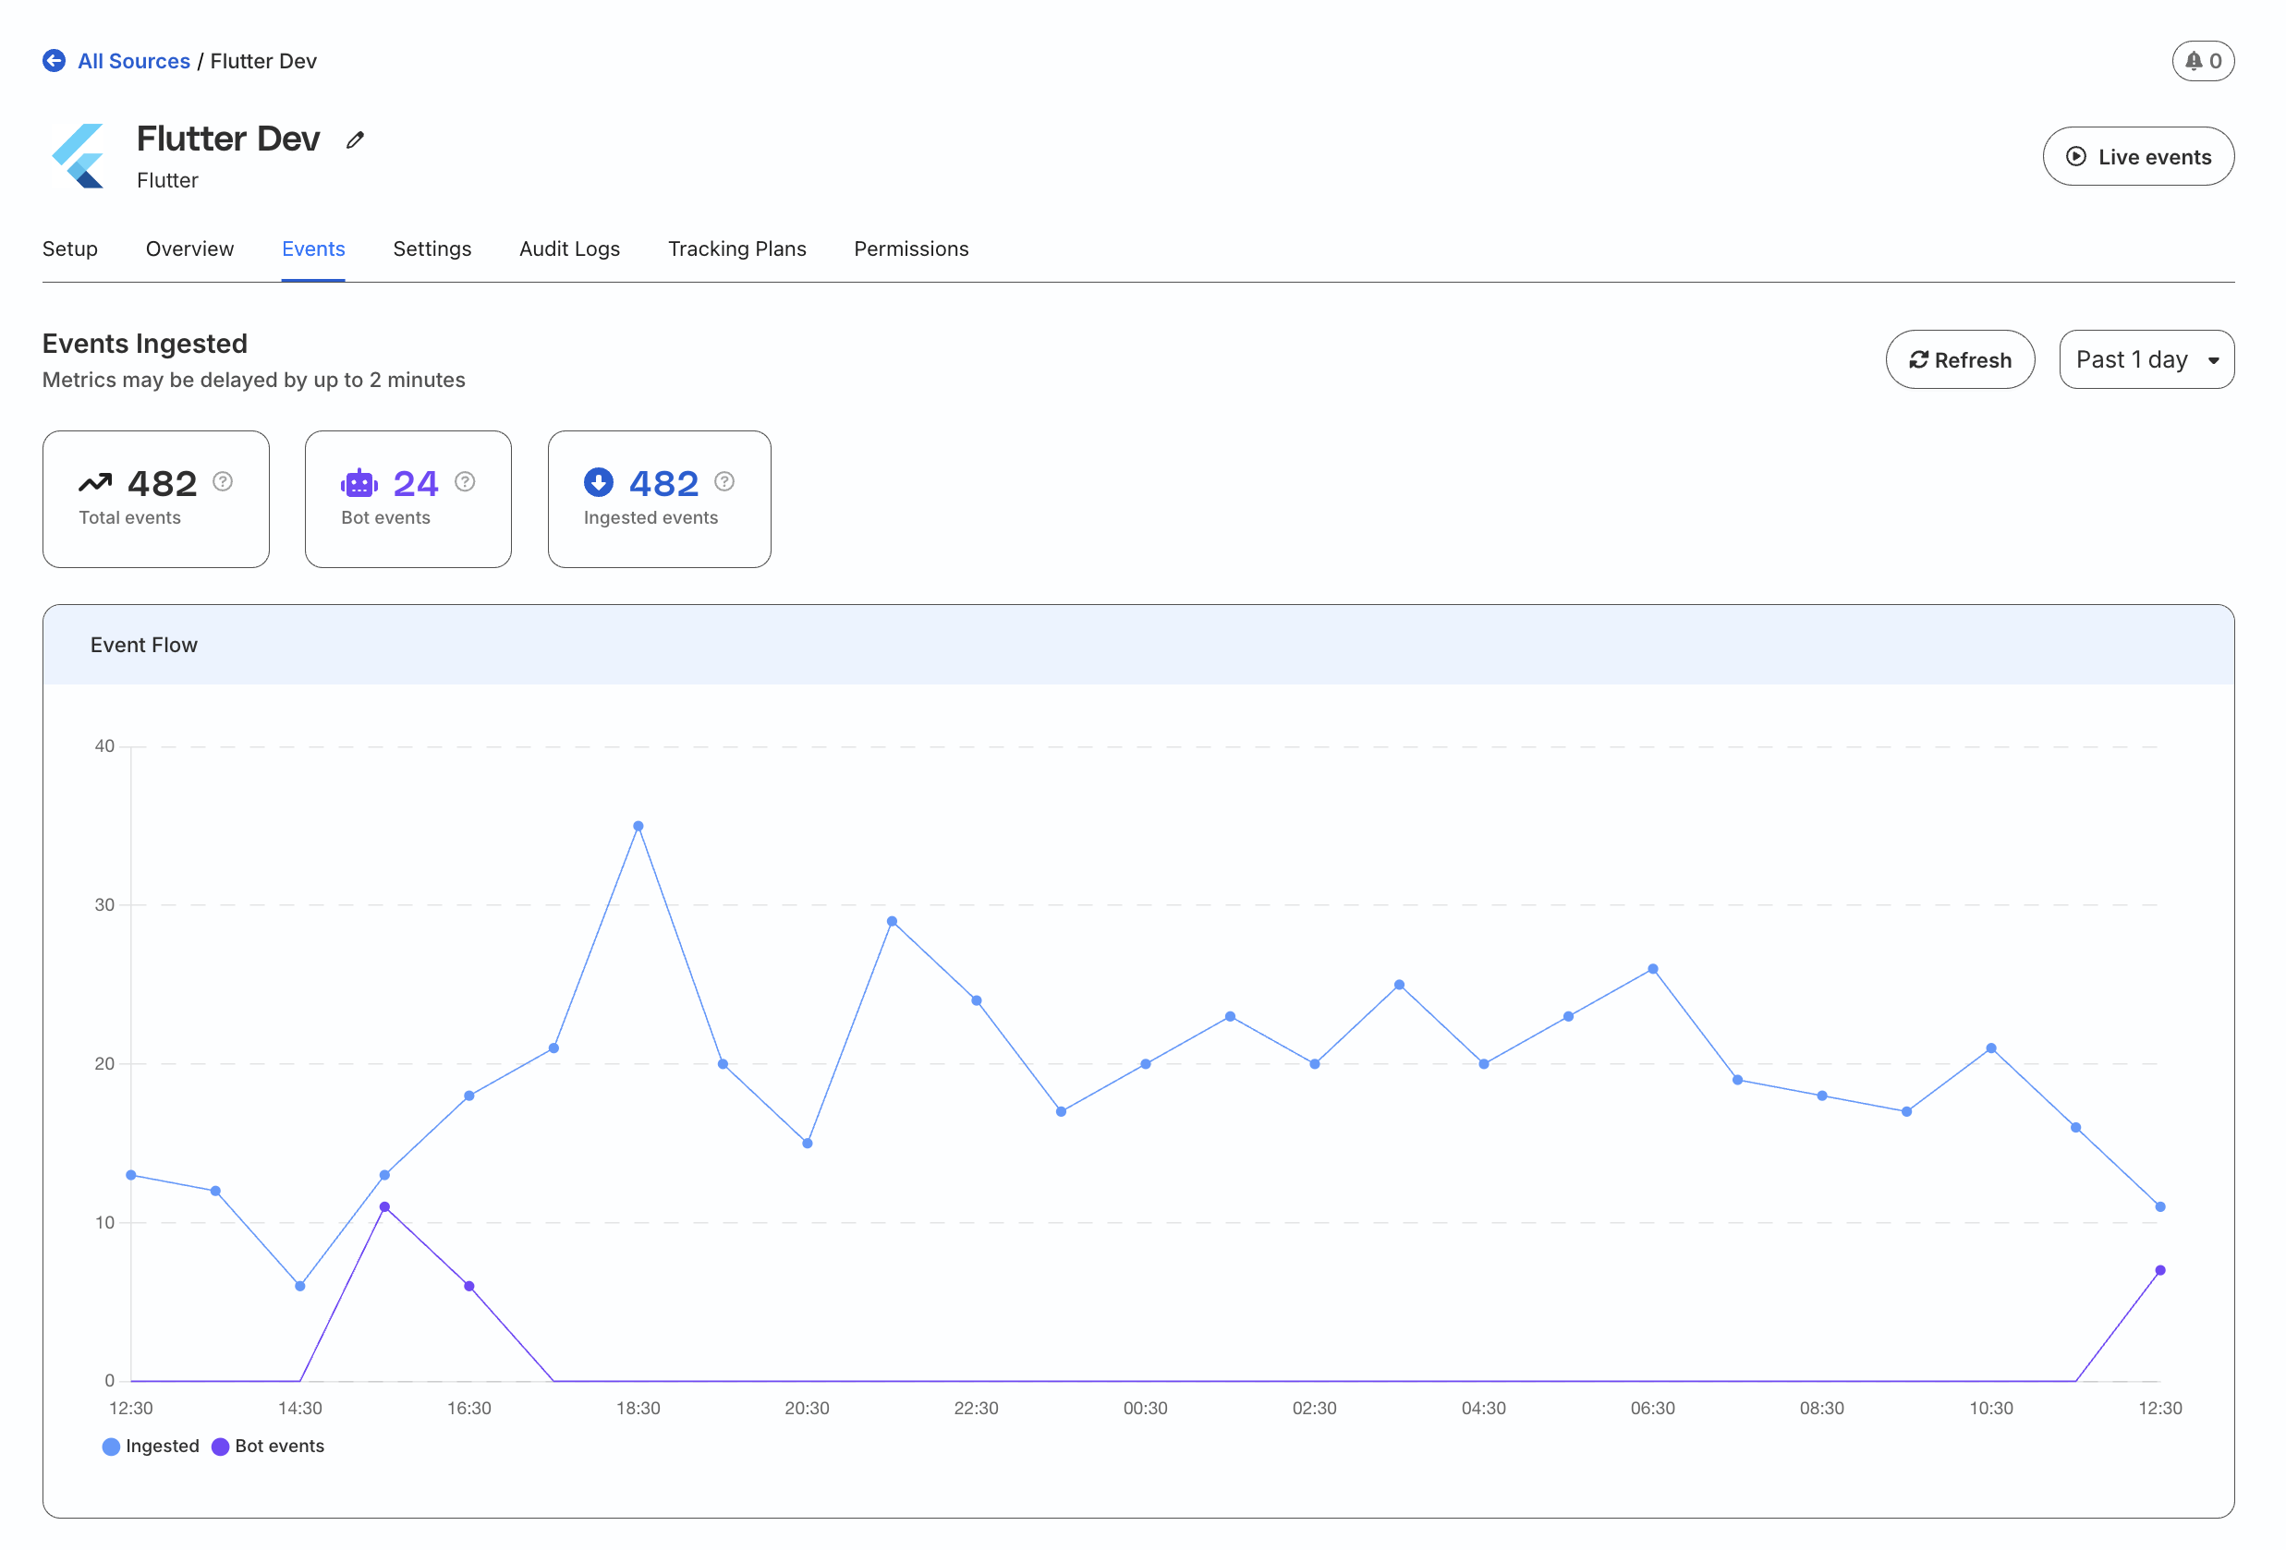
Task: Click the Flutter subtitle under the source name
Action: 167,180
